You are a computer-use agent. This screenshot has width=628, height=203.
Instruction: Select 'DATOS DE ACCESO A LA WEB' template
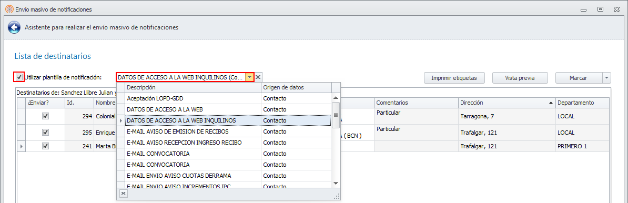229,109
